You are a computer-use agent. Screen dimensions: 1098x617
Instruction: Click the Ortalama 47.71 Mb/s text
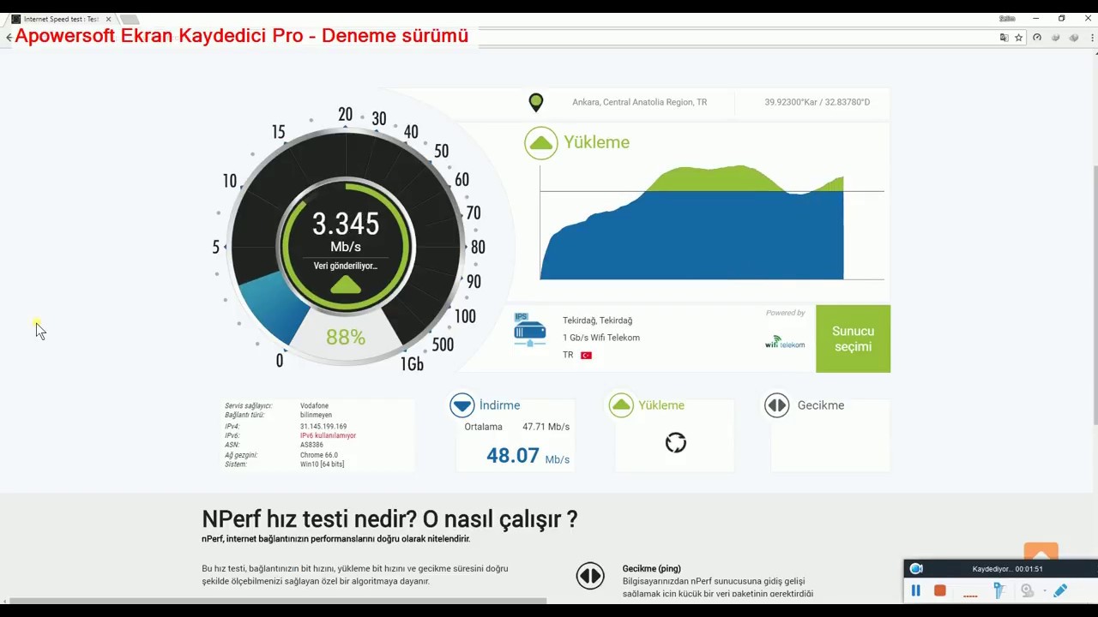(516, 427)
